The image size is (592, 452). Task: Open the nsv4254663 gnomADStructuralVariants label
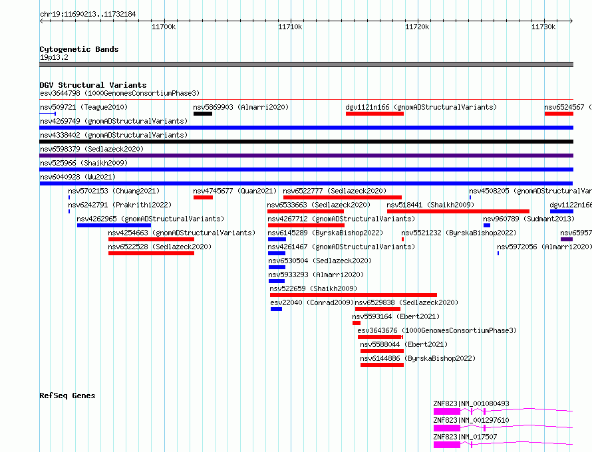tap(182, 233)
